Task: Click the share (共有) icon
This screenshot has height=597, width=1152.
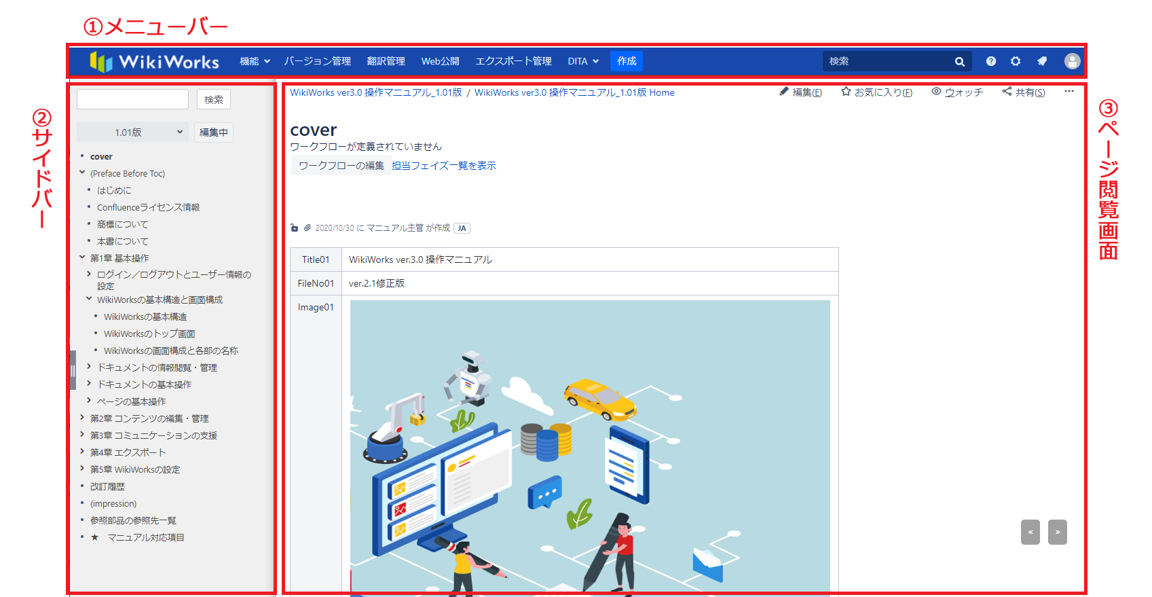Action: point(1007,92)
